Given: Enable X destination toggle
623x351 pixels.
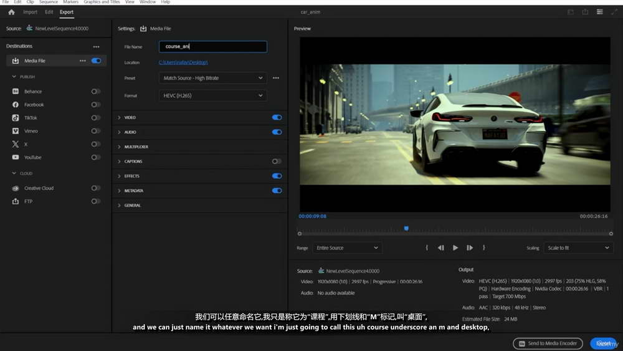Looking at the screenshot, I should tap(95, 144).
